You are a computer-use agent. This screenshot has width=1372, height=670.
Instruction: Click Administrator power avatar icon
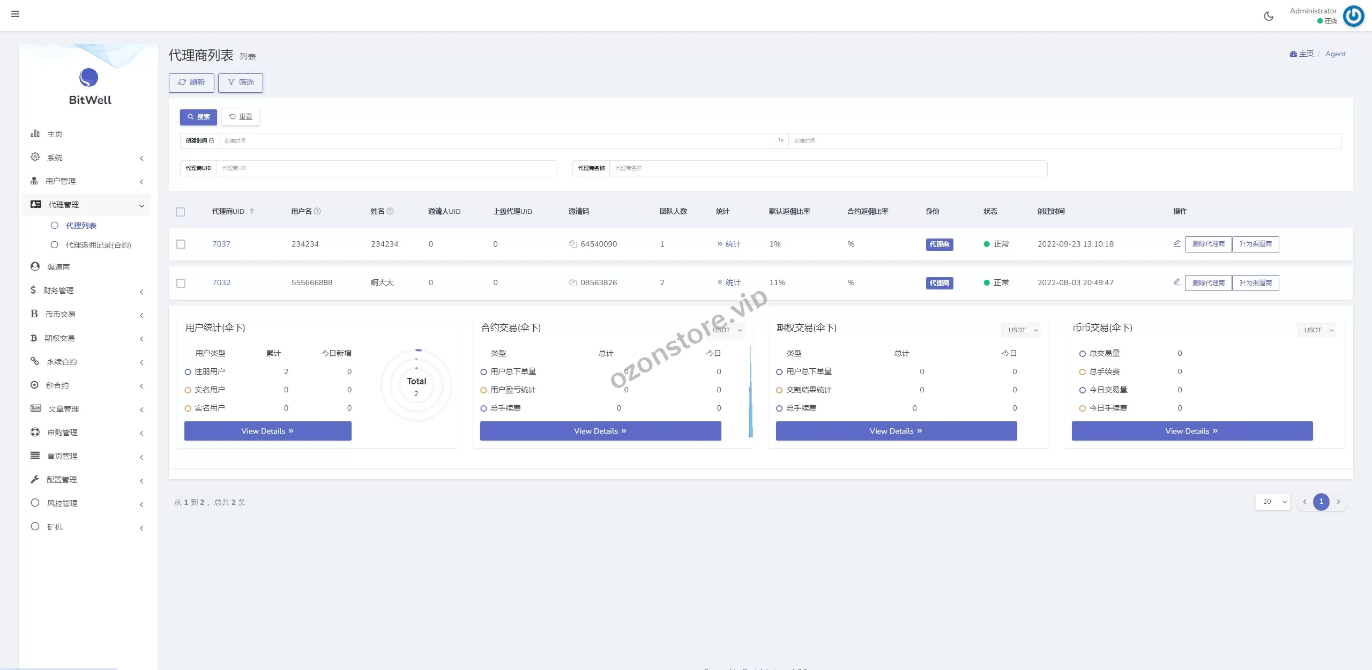(x=1354, y=16)
